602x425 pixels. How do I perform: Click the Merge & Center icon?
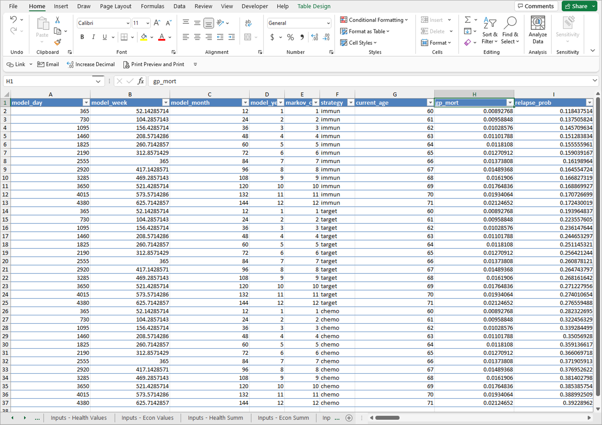[x=248, y=37]
